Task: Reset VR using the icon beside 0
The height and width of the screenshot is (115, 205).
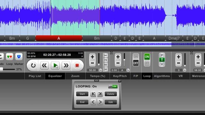Action: click(184, 70)
